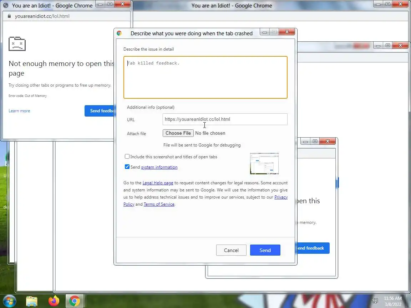Close the top-right You are an Idiot window

click(x=400, y=4)
